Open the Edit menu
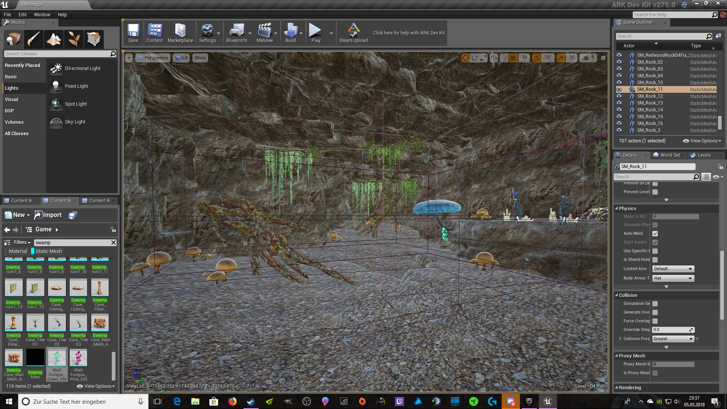Viewport: 727px width, 409px height. (x=22, y=15)
